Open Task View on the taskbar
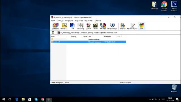The height and width of the screenshot is (102, 181). [x=10, y=99]
